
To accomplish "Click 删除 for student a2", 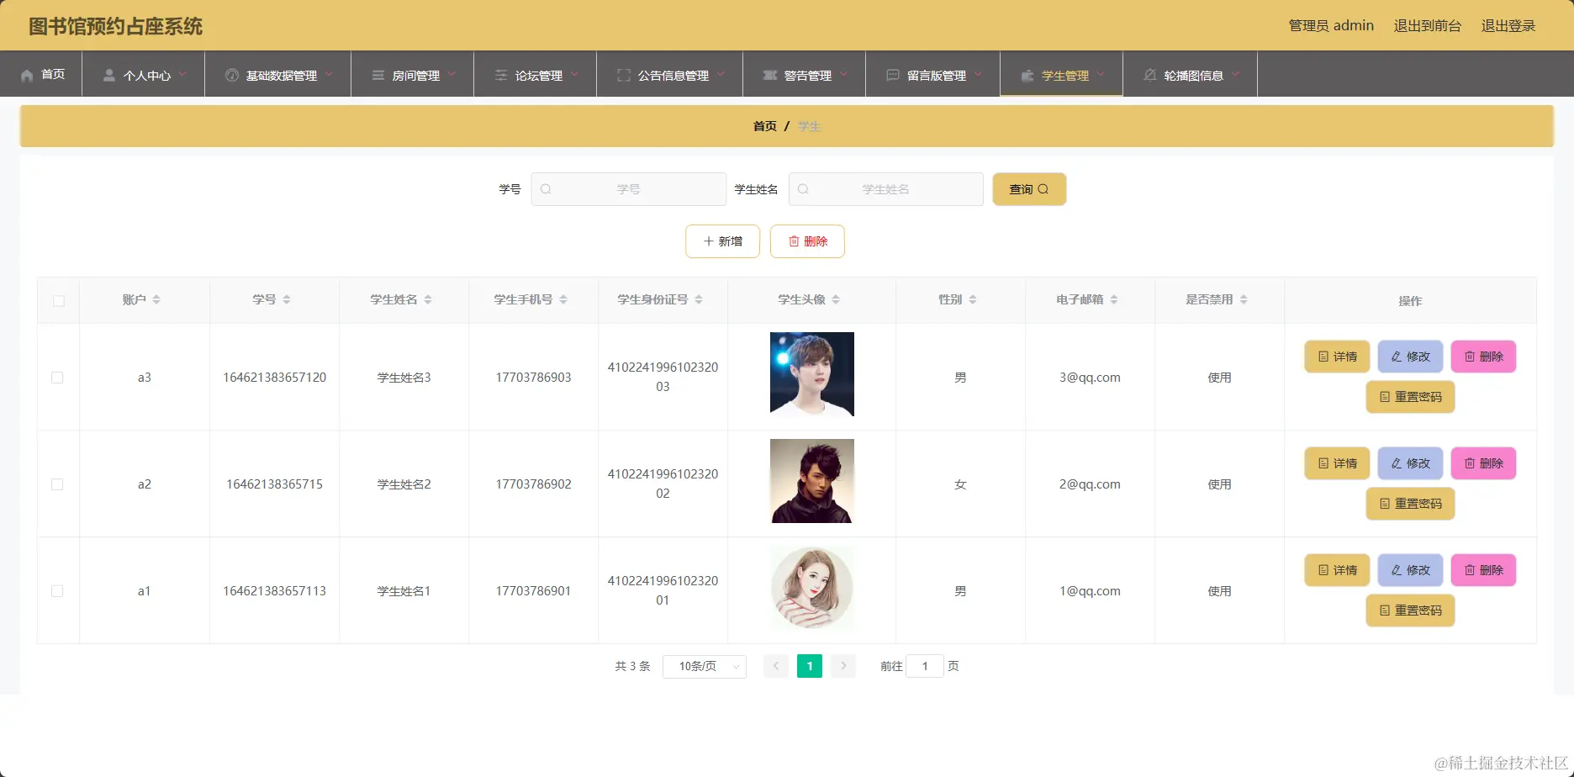I will pos(1483,463).
